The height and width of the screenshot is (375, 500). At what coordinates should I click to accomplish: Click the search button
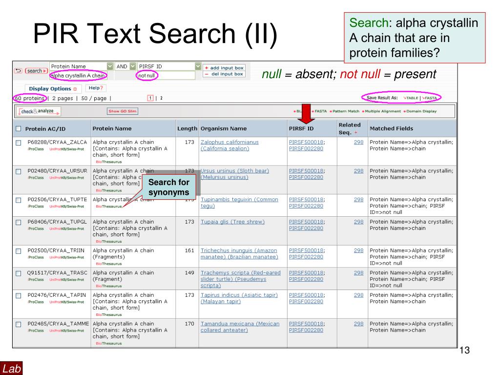pos(36,71)
